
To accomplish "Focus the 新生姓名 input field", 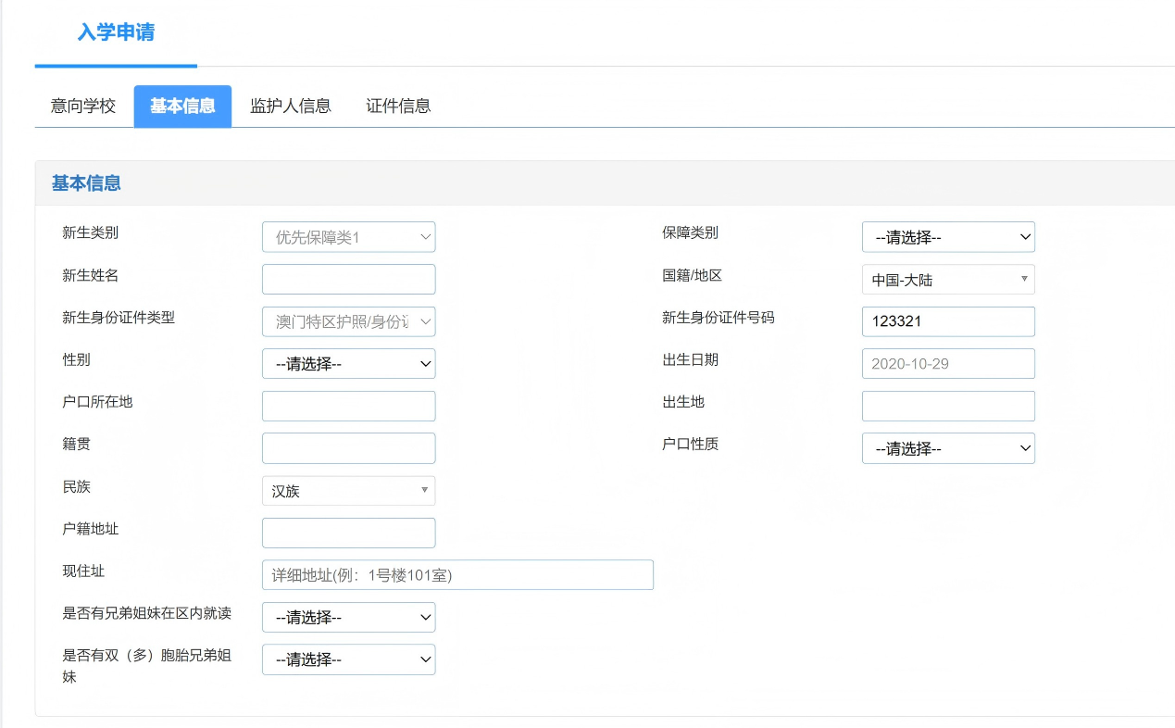I will (x=348, y=280).
